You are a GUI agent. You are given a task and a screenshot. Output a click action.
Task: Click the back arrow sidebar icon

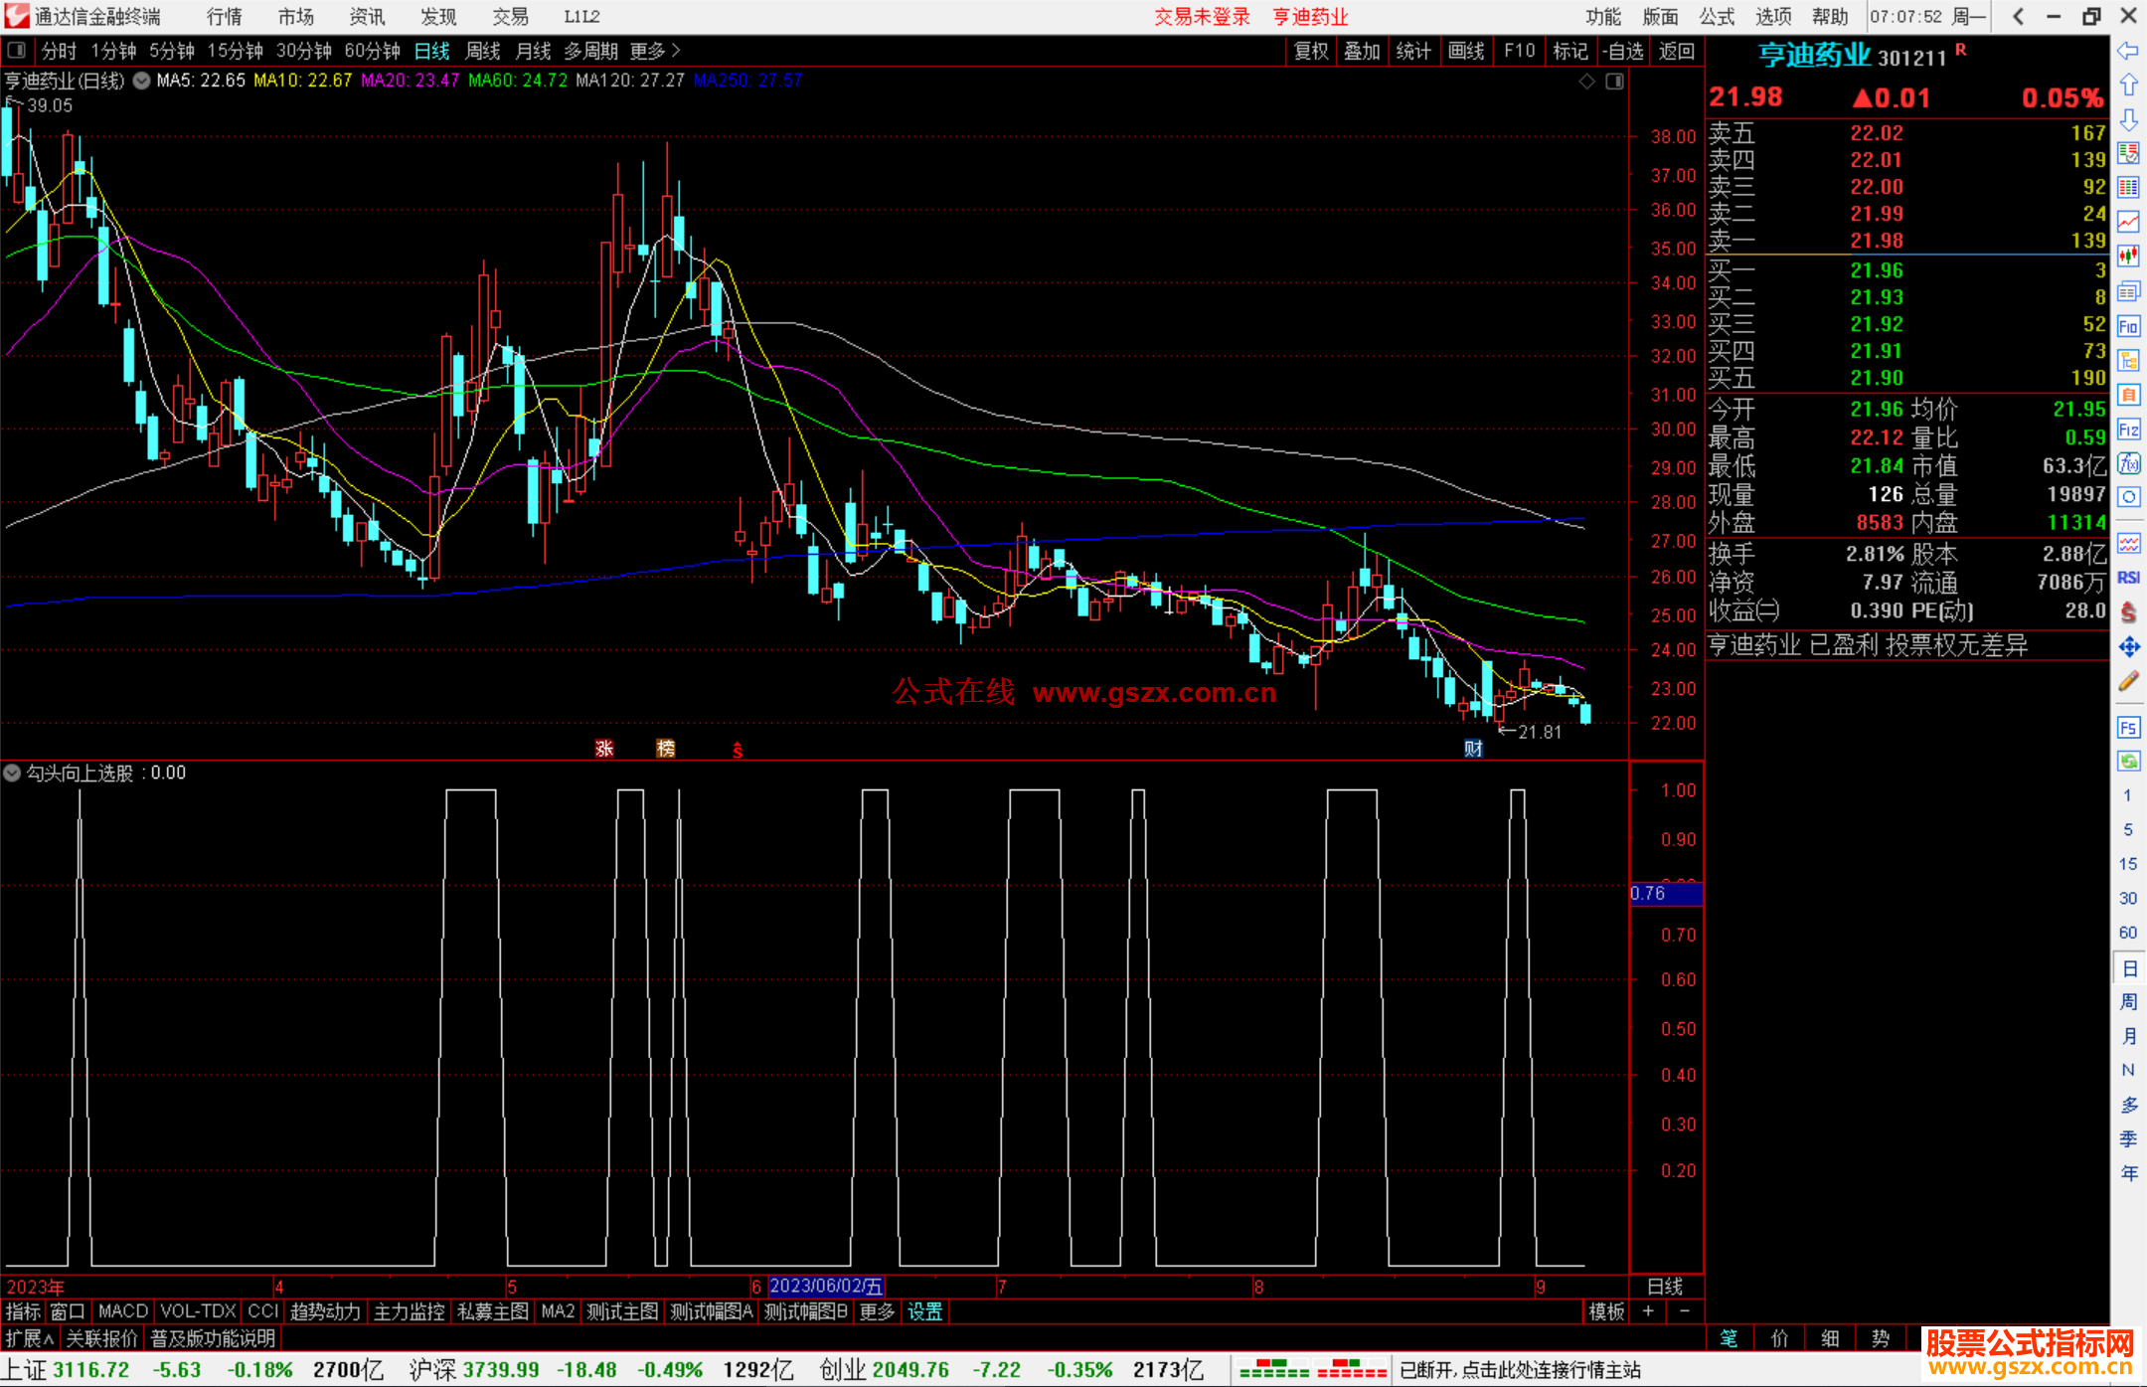pos(2128,51)
